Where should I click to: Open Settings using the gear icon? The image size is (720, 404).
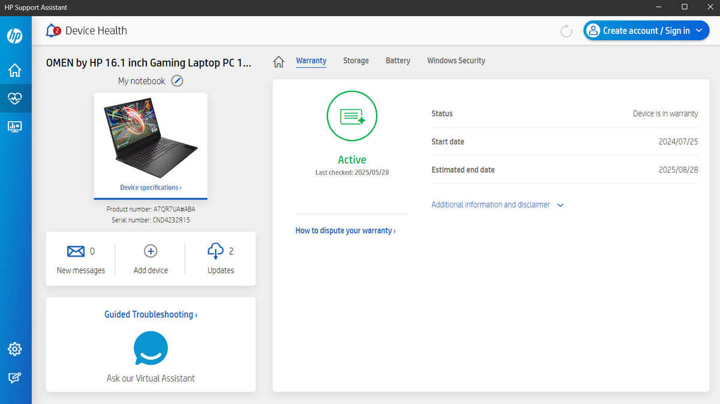15,349
